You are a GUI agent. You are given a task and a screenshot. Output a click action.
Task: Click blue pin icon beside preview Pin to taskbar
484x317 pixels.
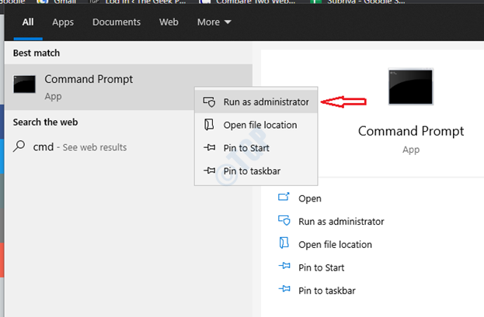(x=284, y=288)
